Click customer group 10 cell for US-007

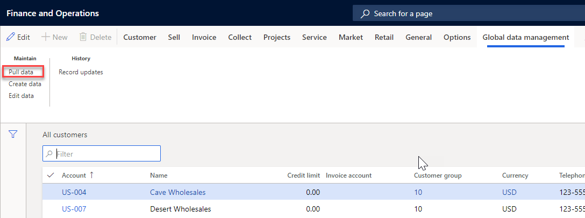pos(418,209)
